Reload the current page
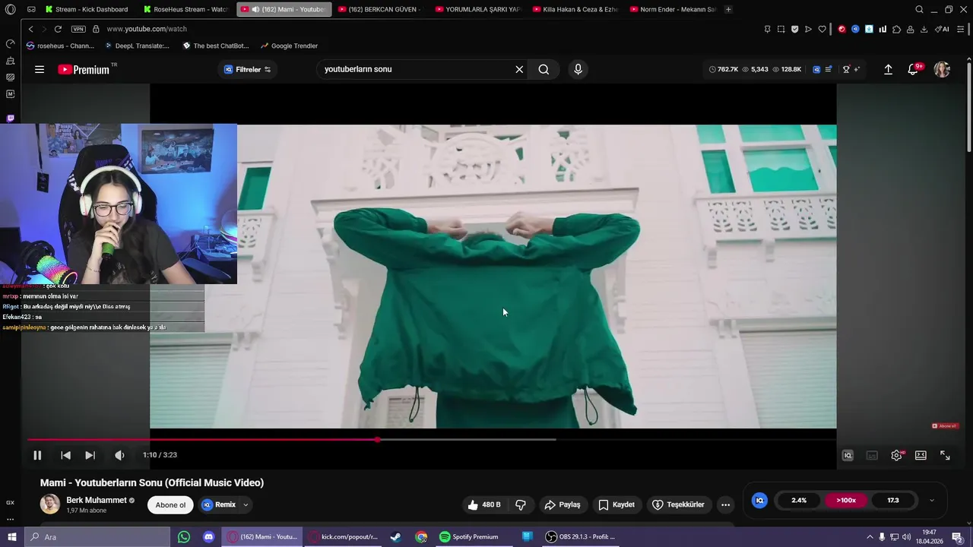This screenshot has height=547, width=973. pos(58,29)
